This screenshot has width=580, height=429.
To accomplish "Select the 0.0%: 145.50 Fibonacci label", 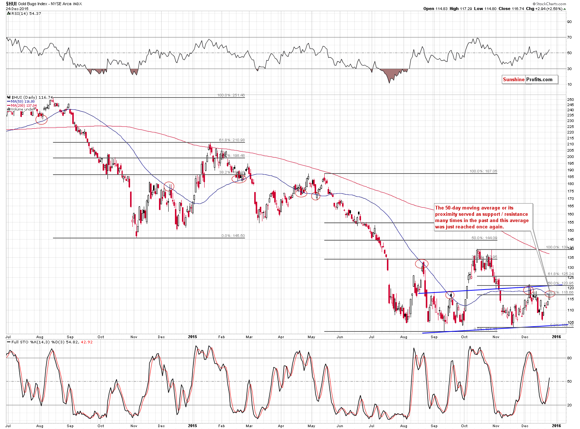I will pos(233,236).
